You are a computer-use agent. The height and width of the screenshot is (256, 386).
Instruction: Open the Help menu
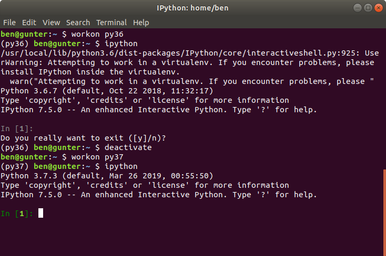tap(141, 23)
